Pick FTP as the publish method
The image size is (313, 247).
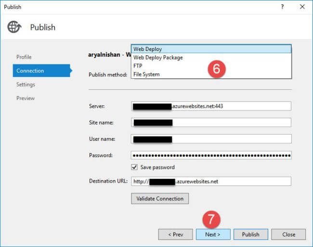click(x=211, y=66)
